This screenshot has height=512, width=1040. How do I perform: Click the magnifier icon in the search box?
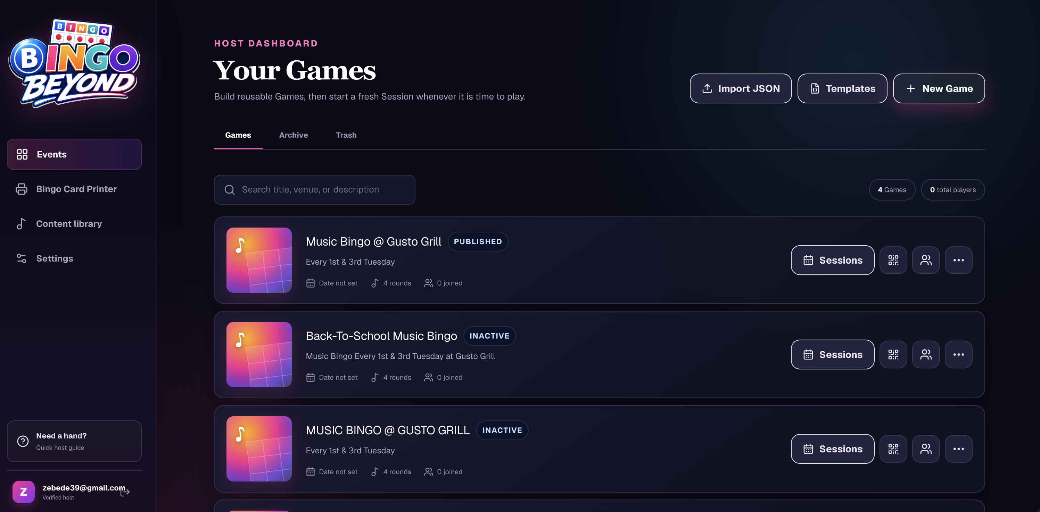click(230, 189)
